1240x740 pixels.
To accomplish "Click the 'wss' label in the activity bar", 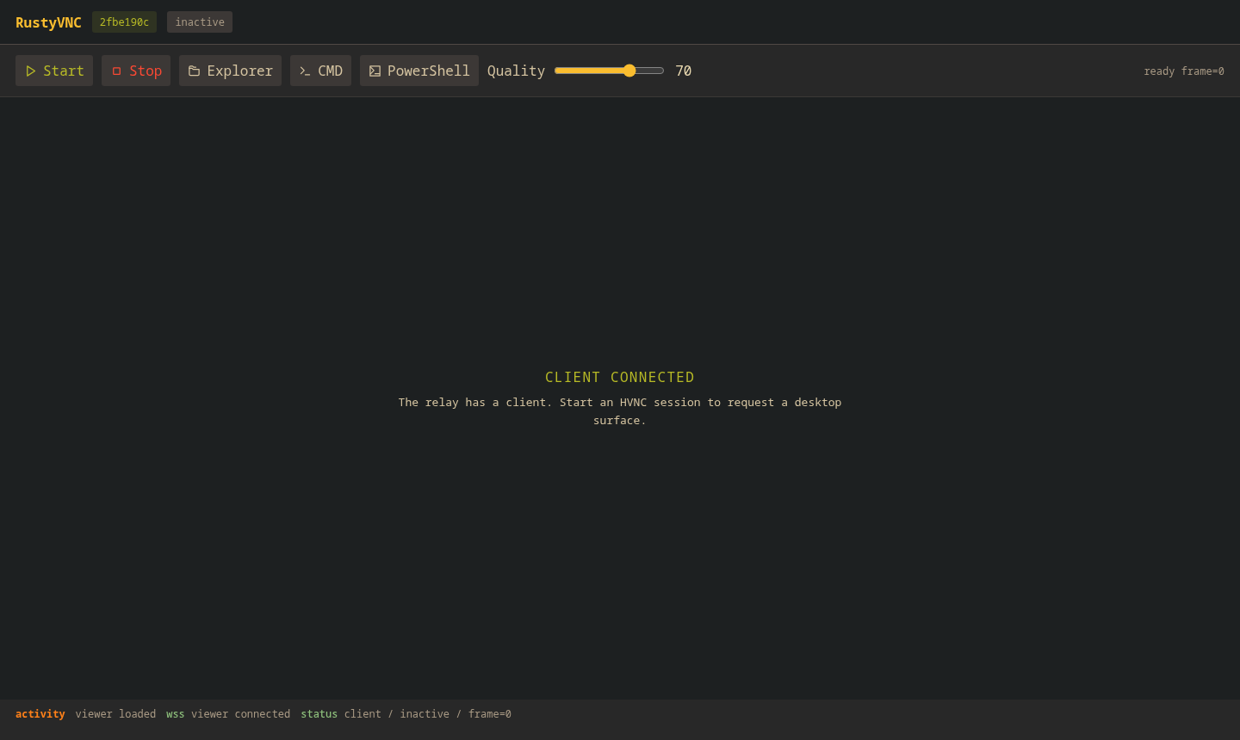I will click(176, 714).
